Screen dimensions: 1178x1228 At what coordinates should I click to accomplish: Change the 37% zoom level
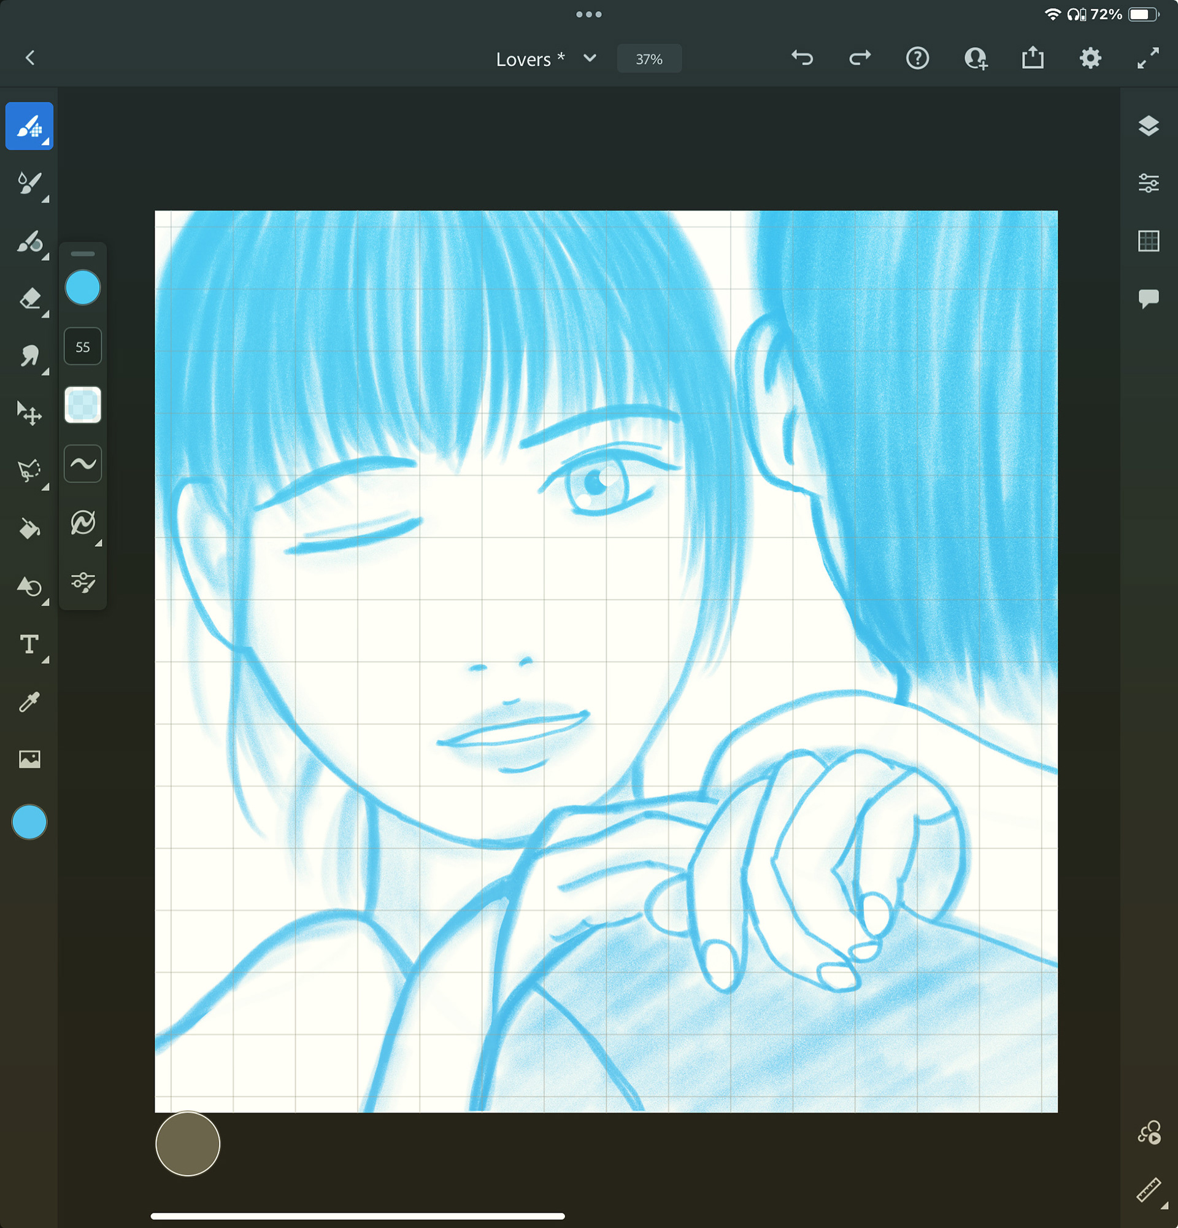point(649,59)
